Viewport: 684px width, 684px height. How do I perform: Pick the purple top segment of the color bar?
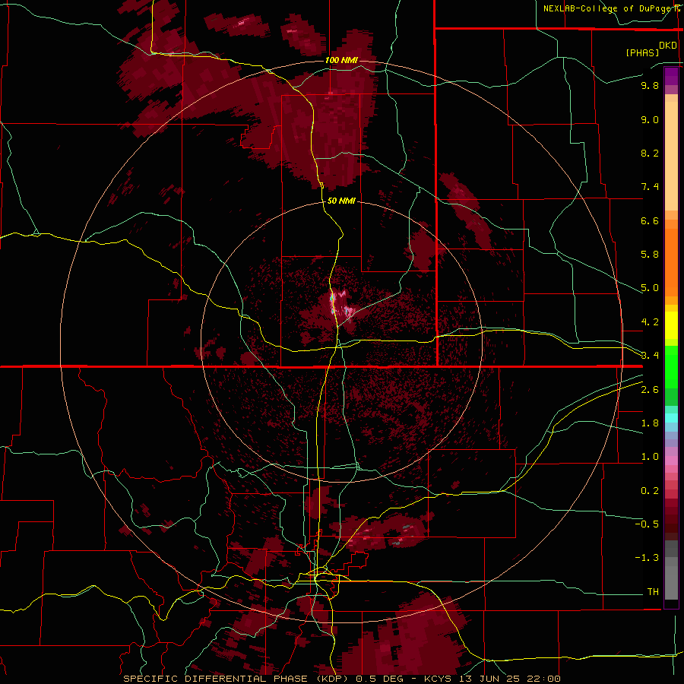coord(671,76)
